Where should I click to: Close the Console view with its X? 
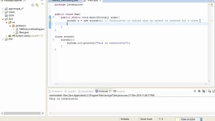tap(110, 91)
